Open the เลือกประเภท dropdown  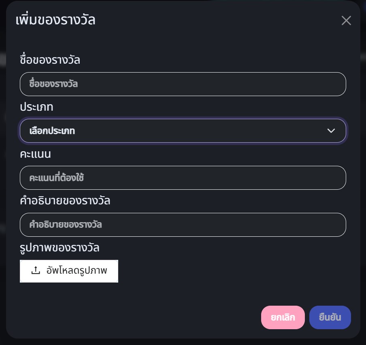pyautogui.click(x=183, y=131)
